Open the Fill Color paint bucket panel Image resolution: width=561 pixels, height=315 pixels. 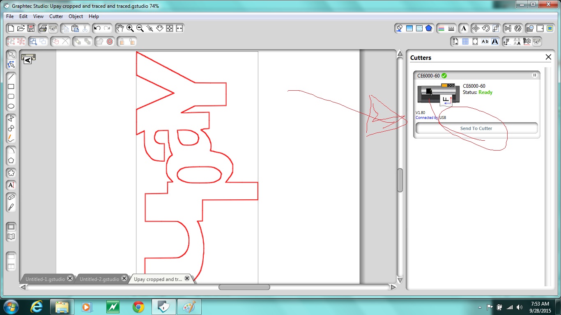pos(399,28)
